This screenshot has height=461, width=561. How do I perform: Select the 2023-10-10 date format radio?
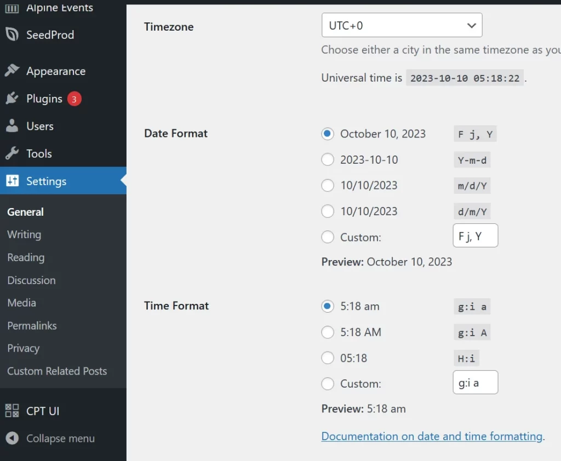point(328,159)
